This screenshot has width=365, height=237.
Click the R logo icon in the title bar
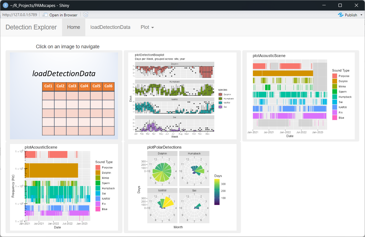click(5, 5)
